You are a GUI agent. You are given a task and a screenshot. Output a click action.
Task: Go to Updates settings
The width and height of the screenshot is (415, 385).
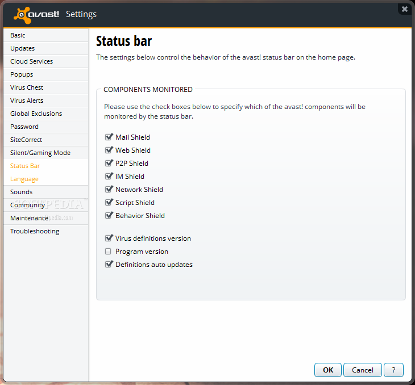(46, 48)
